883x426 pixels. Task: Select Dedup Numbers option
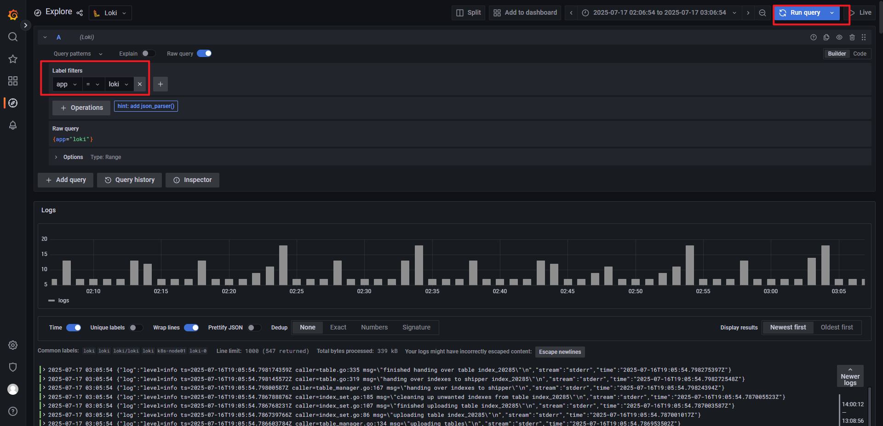(374, 328)
